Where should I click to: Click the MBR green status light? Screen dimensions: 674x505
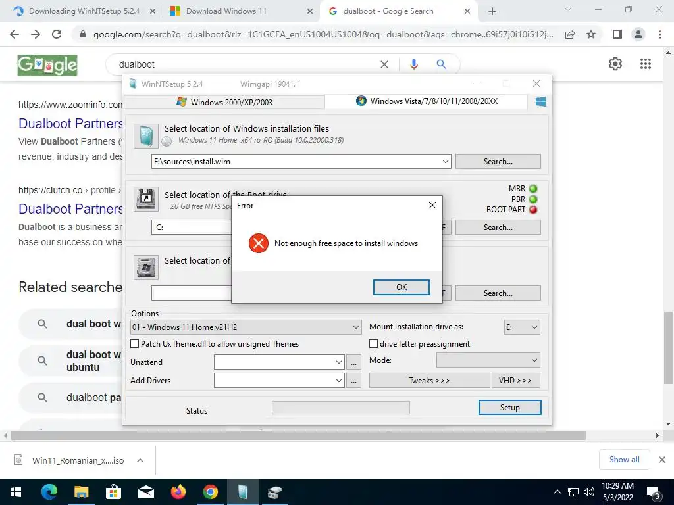(533, 189)
